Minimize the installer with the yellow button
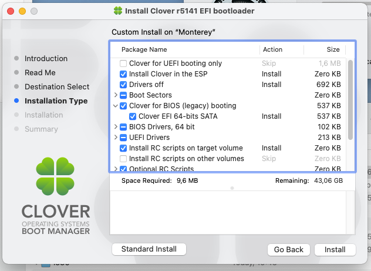Screen dimensions: 371x271 point(22,11)
